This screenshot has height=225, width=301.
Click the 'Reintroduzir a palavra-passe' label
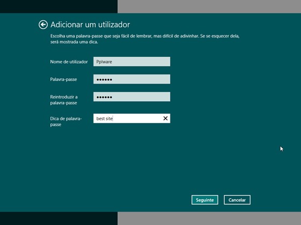pos(64,100)
